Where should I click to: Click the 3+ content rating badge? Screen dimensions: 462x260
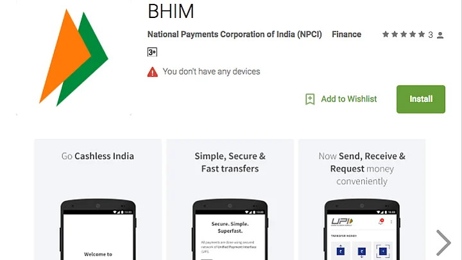click(x=152, y=52)
